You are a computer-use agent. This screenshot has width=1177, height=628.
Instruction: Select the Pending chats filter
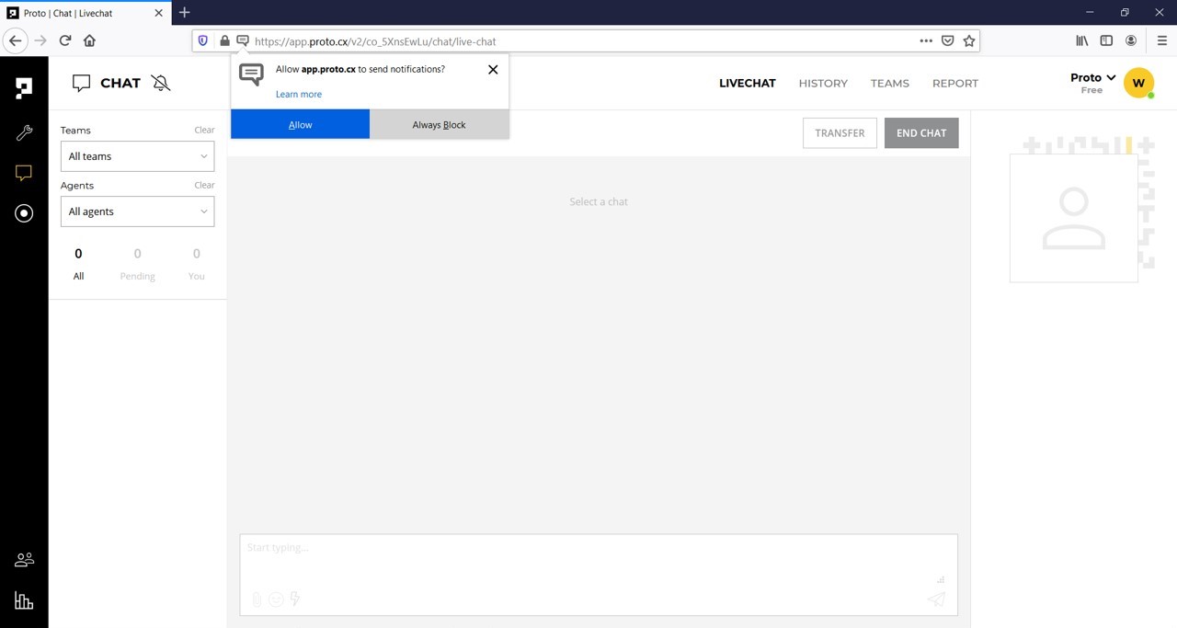point(137,264)
